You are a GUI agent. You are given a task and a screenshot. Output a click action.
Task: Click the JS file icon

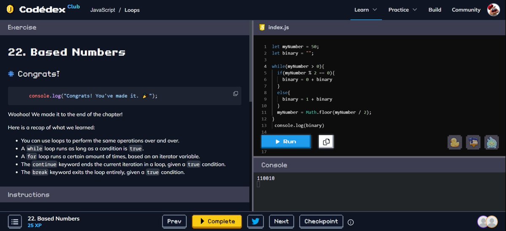click(262, 27)
